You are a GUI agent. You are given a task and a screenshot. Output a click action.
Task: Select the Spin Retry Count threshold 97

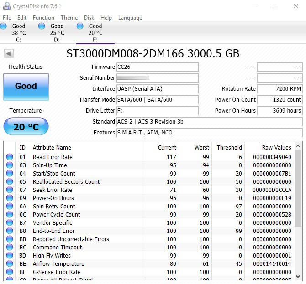tap(239, 207)
